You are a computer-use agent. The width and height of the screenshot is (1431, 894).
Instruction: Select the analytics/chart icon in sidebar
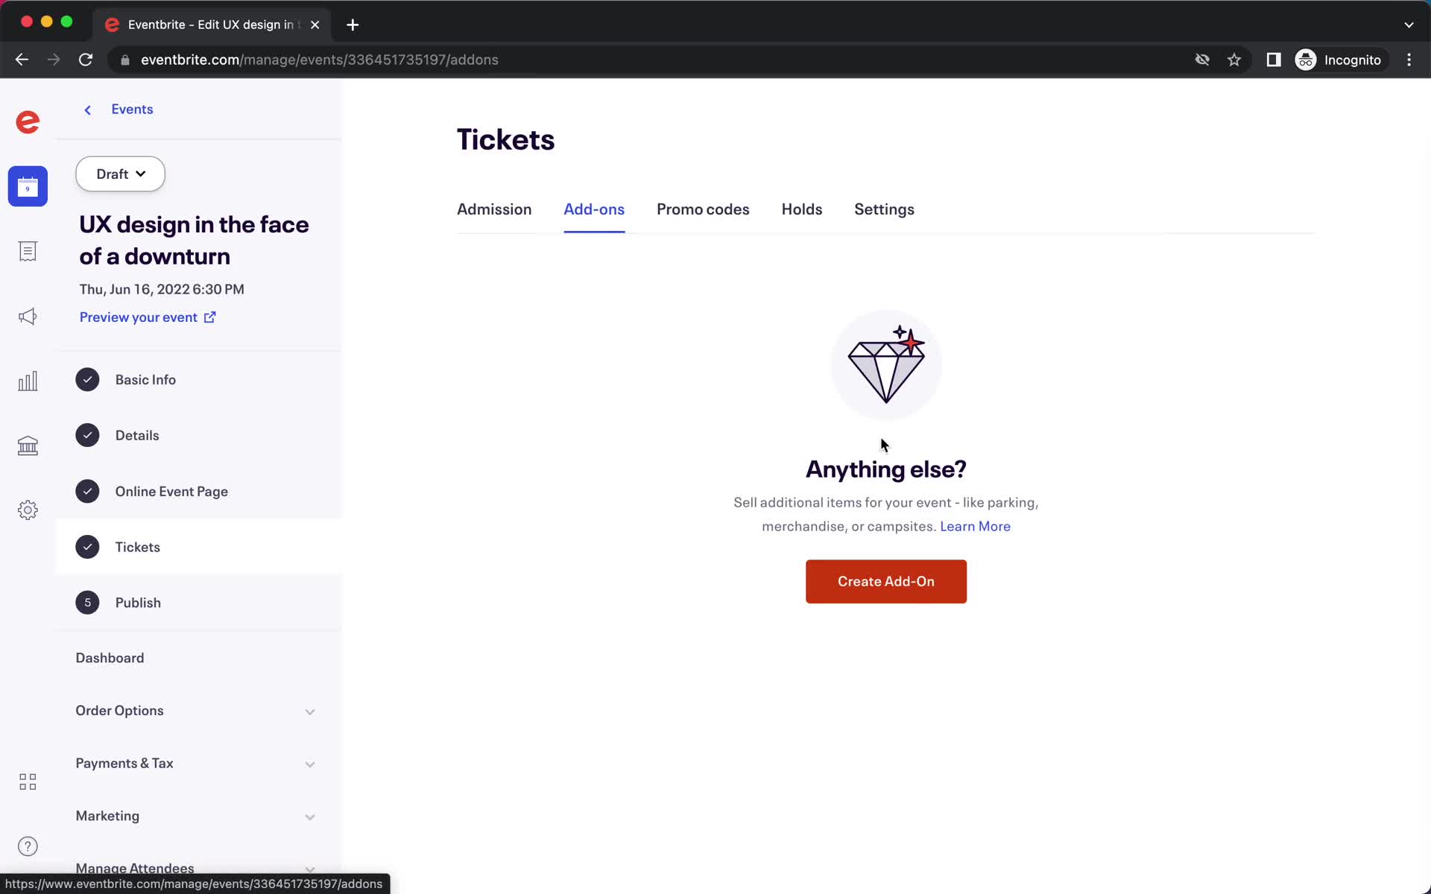tap(28, 380)
